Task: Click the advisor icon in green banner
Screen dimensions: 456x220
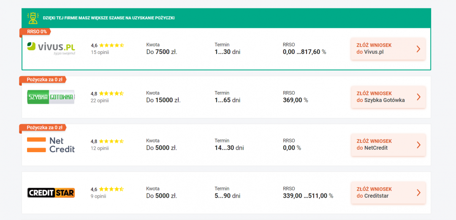Action: pos(33,18)
